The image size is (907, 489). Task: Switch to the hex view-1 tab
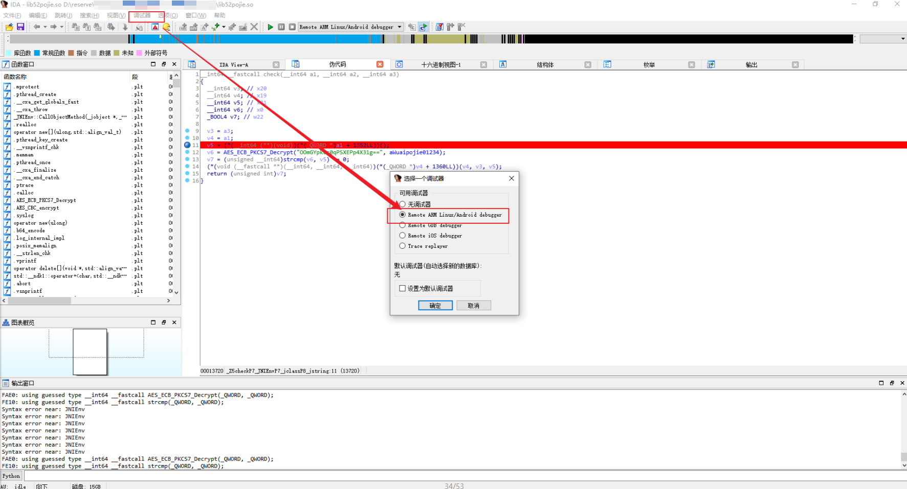[x=441, y=65]
